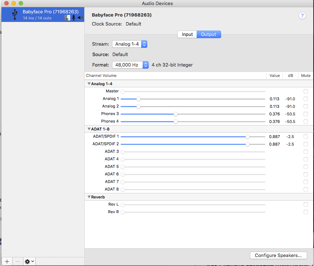
Task: Click the ADAT/SPDIF 1 value 0.887
Action: tap(274, 137)
